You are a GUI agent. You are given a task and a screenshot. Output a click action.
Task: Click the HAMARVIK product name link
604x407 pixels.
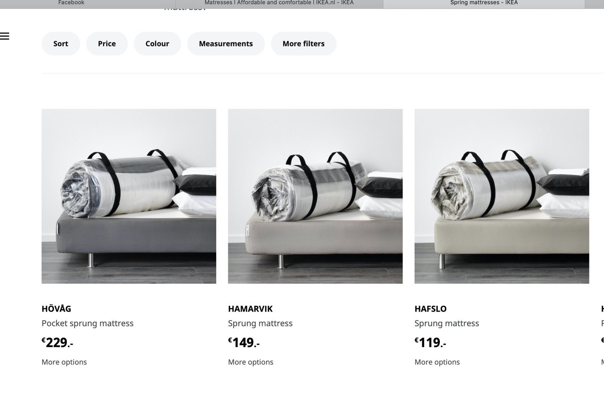pyautogui.click(x=250, y=309)
